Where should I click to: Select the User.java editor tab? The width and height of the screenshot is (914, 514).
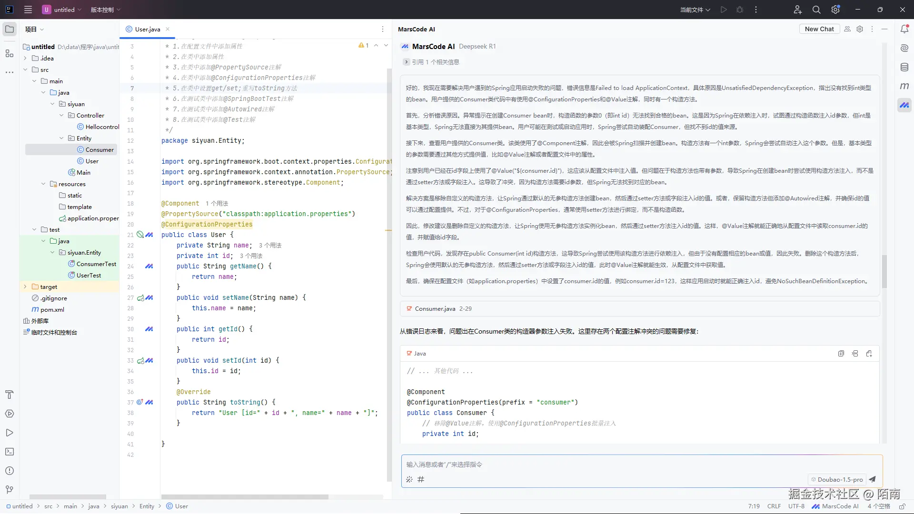(147, 29)
